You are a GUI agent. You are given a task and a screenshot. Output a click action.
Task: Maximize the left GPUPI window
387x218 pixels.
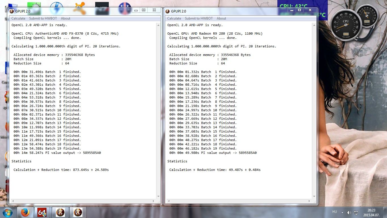pyautogui.click(x=144, y=10)
